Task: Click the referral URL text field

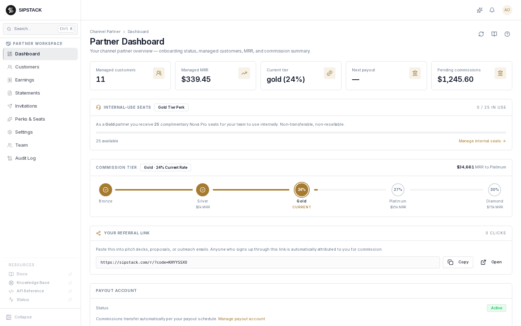Action: (268, 263)
